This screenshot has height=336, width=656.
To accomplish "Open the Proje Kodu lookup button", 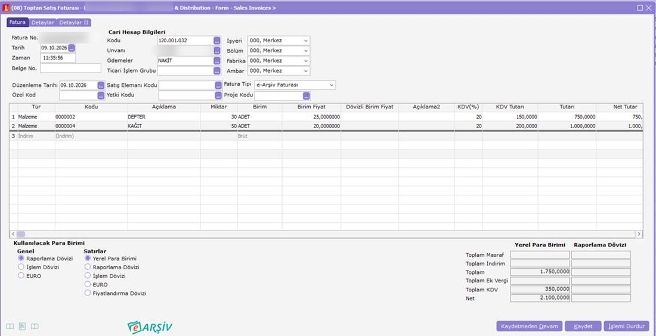I will (x=307, y=96).
